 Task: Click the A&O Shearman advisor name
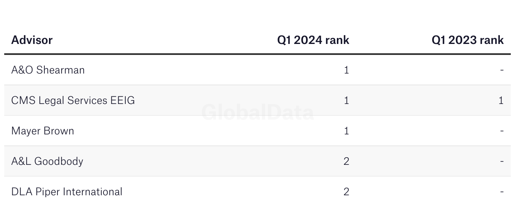pyautogui.click(x=48, y=70)
